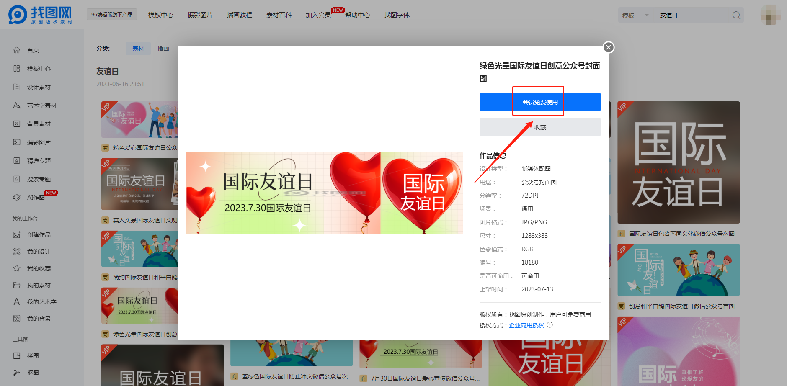The image size is (787, 386).
Task: Open 创意和平白鸽国际友谊日 thumbnail
Action: pos(678,270)
